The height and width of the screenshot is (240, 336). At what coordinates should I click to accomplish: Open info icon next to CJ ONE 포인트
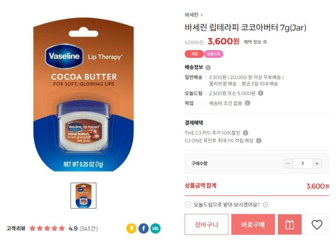point(259,141)
